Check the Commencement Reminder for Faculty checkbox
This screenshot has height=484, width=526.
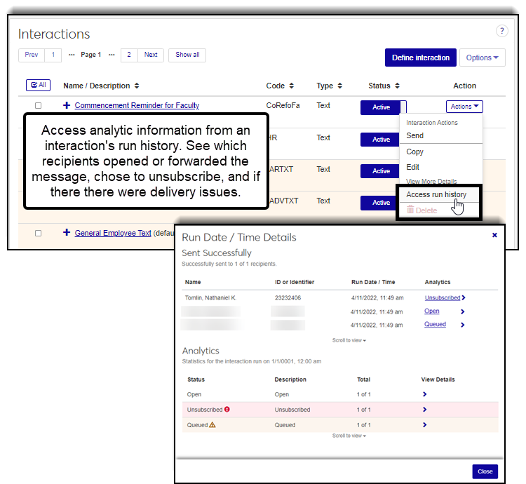tap(39, 106)
